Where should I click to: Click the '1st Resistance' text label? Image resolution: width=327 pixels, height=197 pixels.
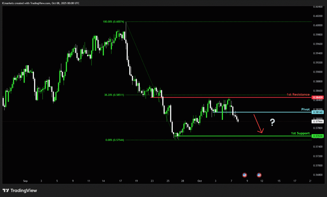[x=298, y=94]
